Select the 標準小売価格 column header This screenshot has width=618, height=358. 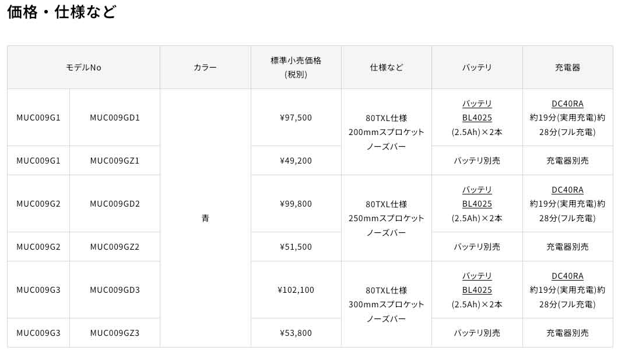click(296, 68)
